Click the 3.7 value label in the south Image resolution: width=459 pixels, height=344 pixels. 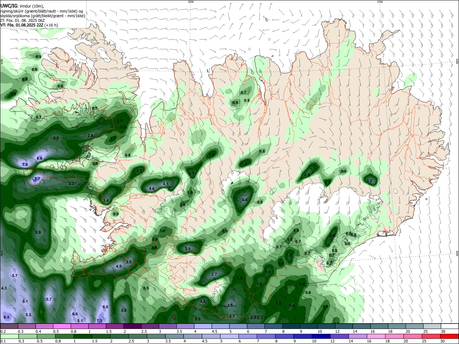click(x=214, y=274)
